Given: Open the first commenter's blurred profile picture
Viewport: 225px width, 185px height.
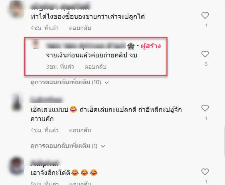Looking at the screenshot, I should 17,10.
